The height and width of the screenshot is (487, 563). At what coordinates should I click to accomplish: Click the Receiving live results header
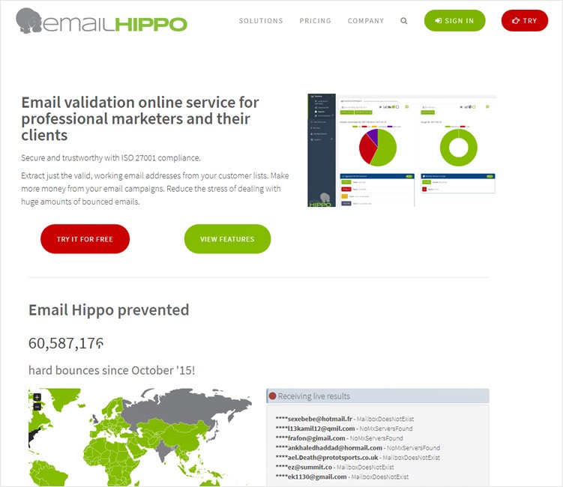(x=378, y=396)
